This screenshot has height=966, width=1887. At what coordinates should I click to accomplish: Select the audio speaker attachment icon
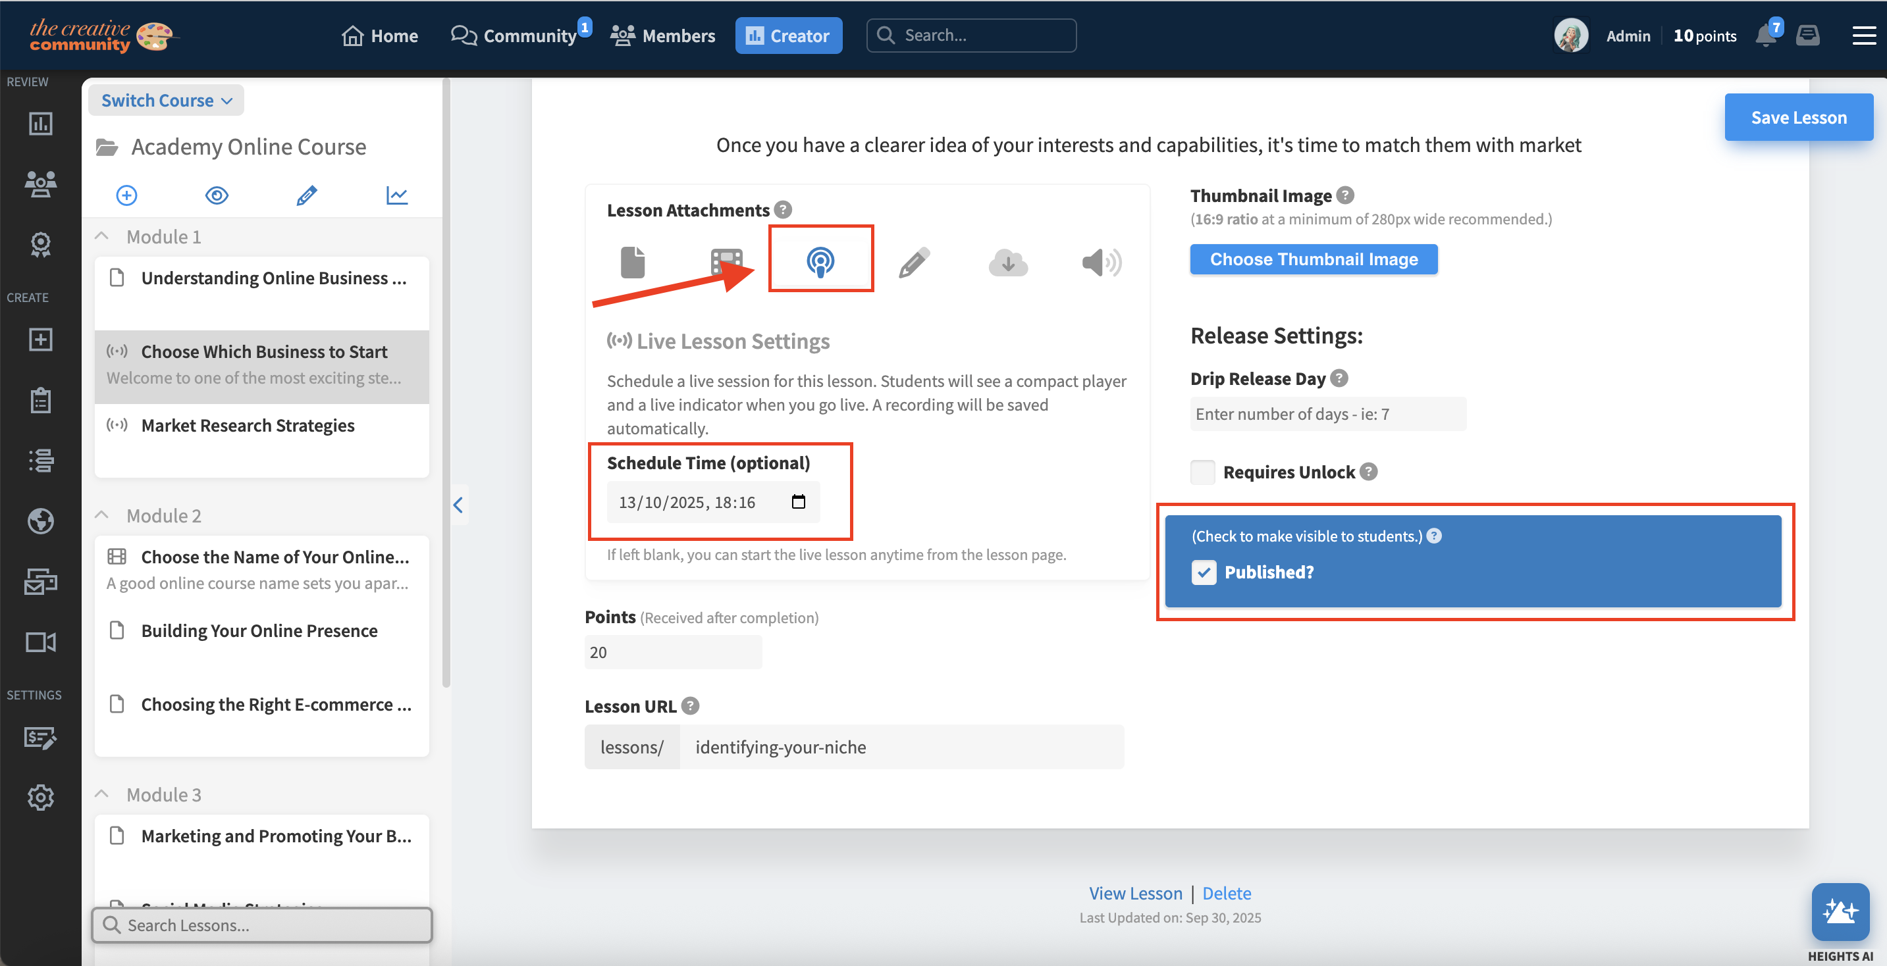(x=1100, y=262)
